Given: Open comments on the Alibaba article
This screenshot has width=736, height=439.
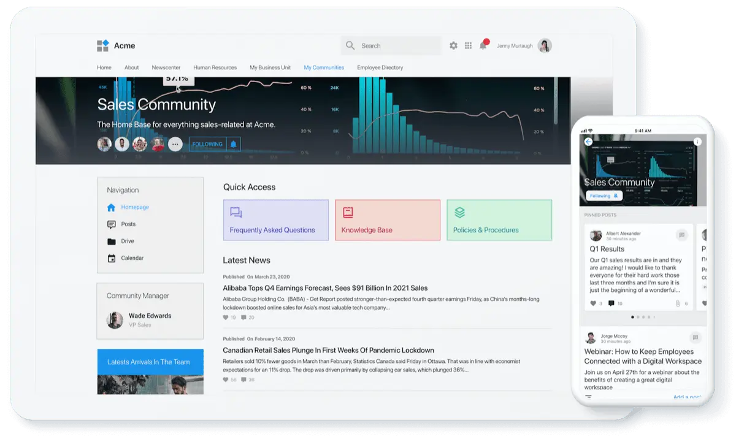Looking at the screenshot, I should (x=243, y=318).
